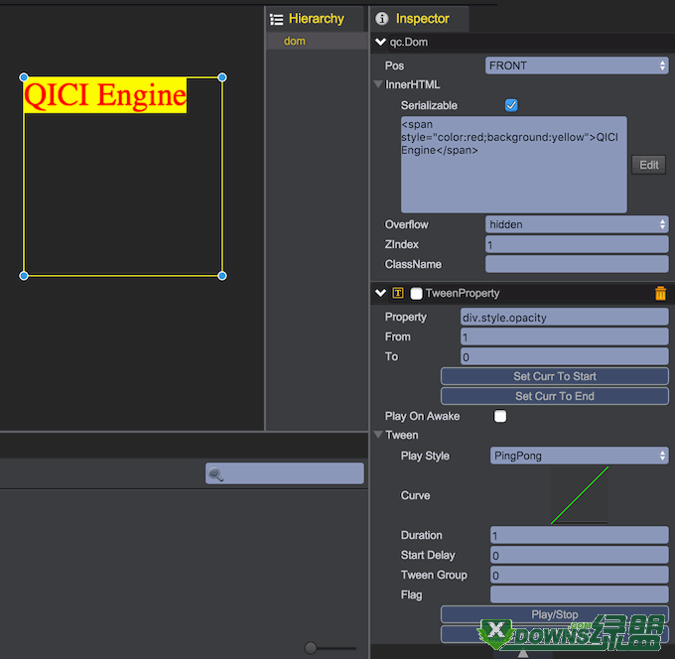Click the Flag input field
The image size is (675, 659).
click(579, 594)
